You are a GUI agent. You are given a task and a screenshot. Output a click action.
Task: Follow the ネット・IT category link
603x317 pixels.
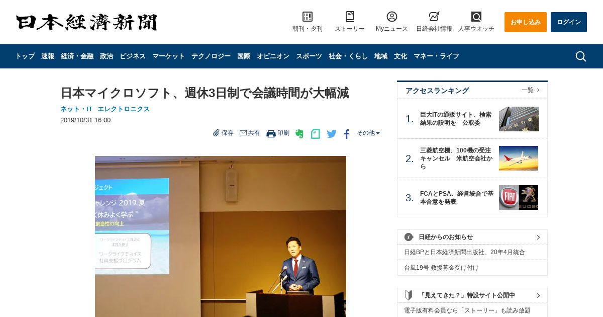pyautogui.click(x=76, y=109)
